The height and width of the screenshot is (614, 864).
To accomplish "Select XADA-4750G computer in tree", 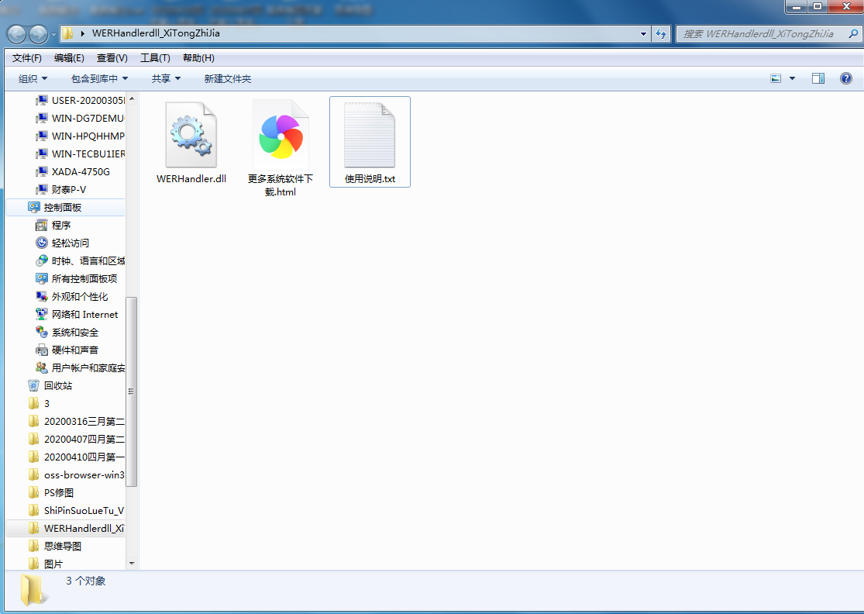I will [x=73, y=172].
